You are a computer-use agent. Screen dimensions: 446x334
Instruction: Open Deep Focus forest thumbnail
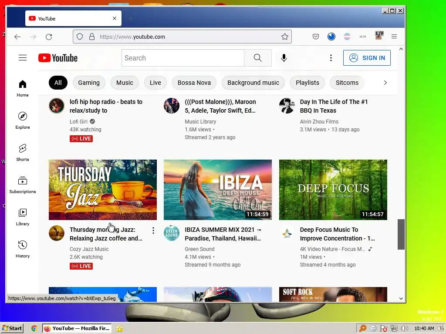click(333, 190)
